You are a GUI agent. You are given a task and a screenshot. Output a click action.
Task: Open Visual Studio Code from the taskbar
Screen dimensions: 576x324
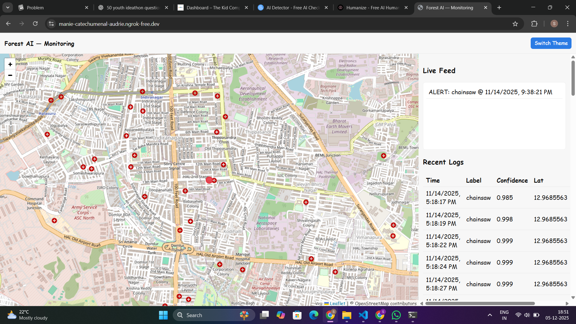[x=363, y=315]
